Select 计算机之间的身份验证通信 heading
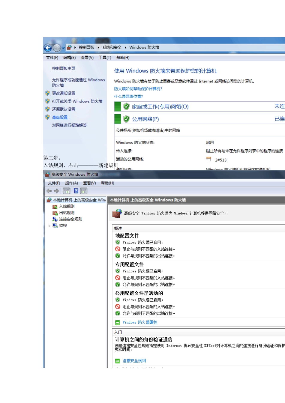The image size is (285, 403). pos(144,340)
